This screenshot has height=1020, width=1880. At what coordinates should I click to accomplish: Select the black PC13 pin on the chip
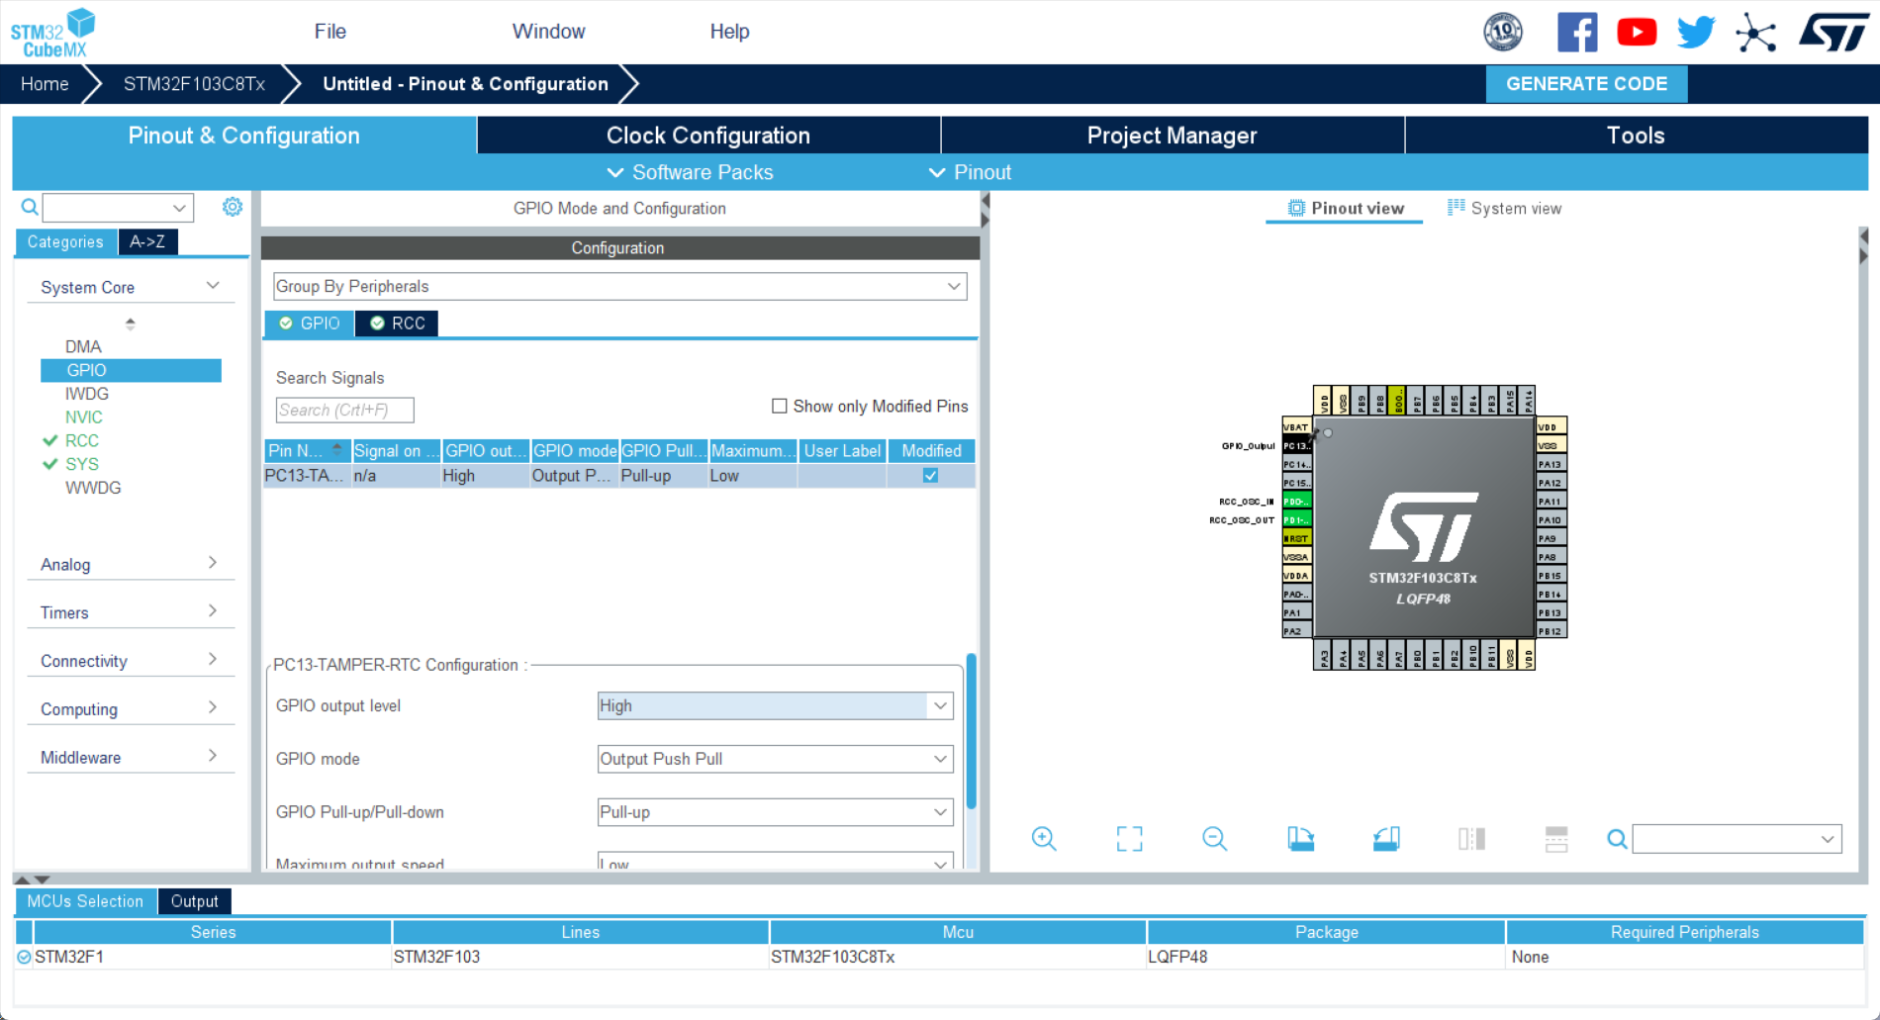[x=1297, y=446]
